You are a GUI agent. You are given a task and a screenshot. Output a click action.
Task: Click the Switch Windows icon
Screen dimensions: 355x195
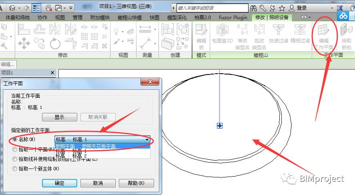[x=59, y=8]
